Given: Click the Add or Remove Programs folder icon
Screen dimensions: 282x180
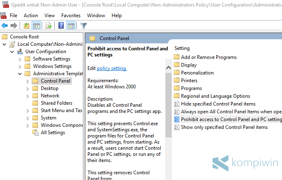Looking at the screenshot, I should (177, 57).
